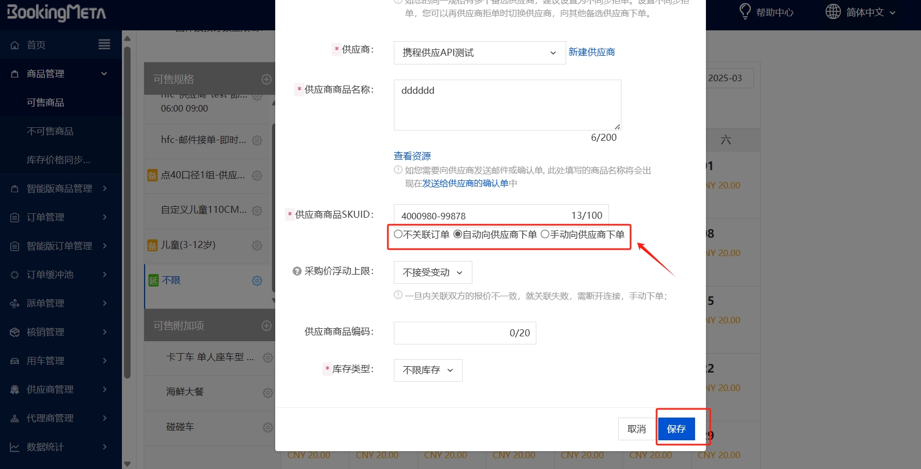Select the 自动向供应商下单 radio option

tap(458, 234)
